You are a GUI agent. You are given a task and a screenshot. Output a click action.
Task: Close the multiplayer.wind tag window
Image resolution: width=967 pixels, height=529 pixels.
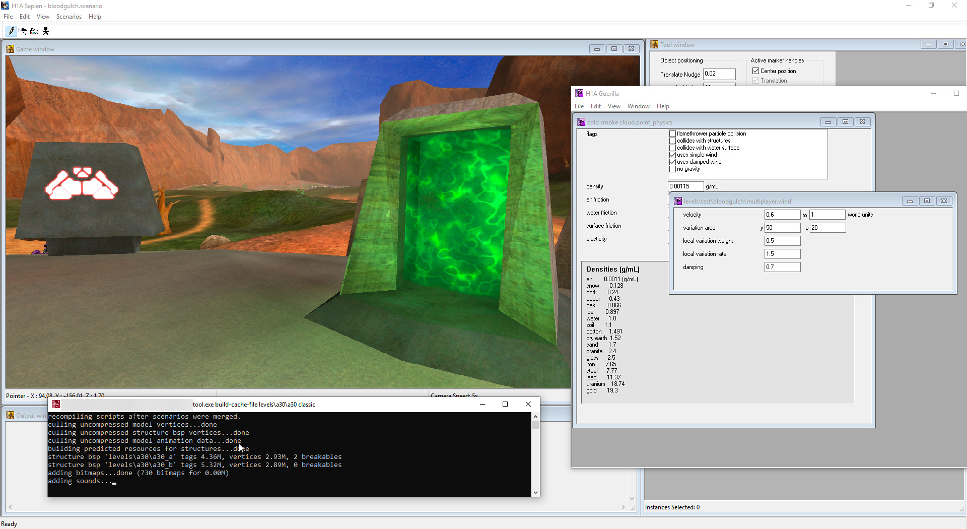click(x=944, y=201)
